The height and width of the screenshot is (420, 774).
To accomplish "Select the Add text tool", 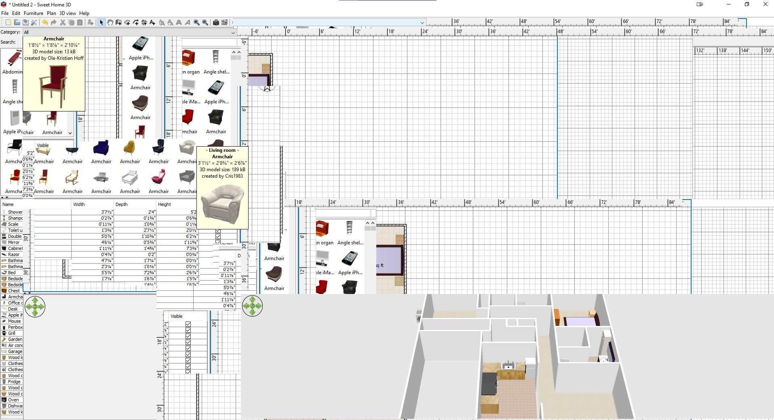I will pyautogui.click(x=152, y=23).
